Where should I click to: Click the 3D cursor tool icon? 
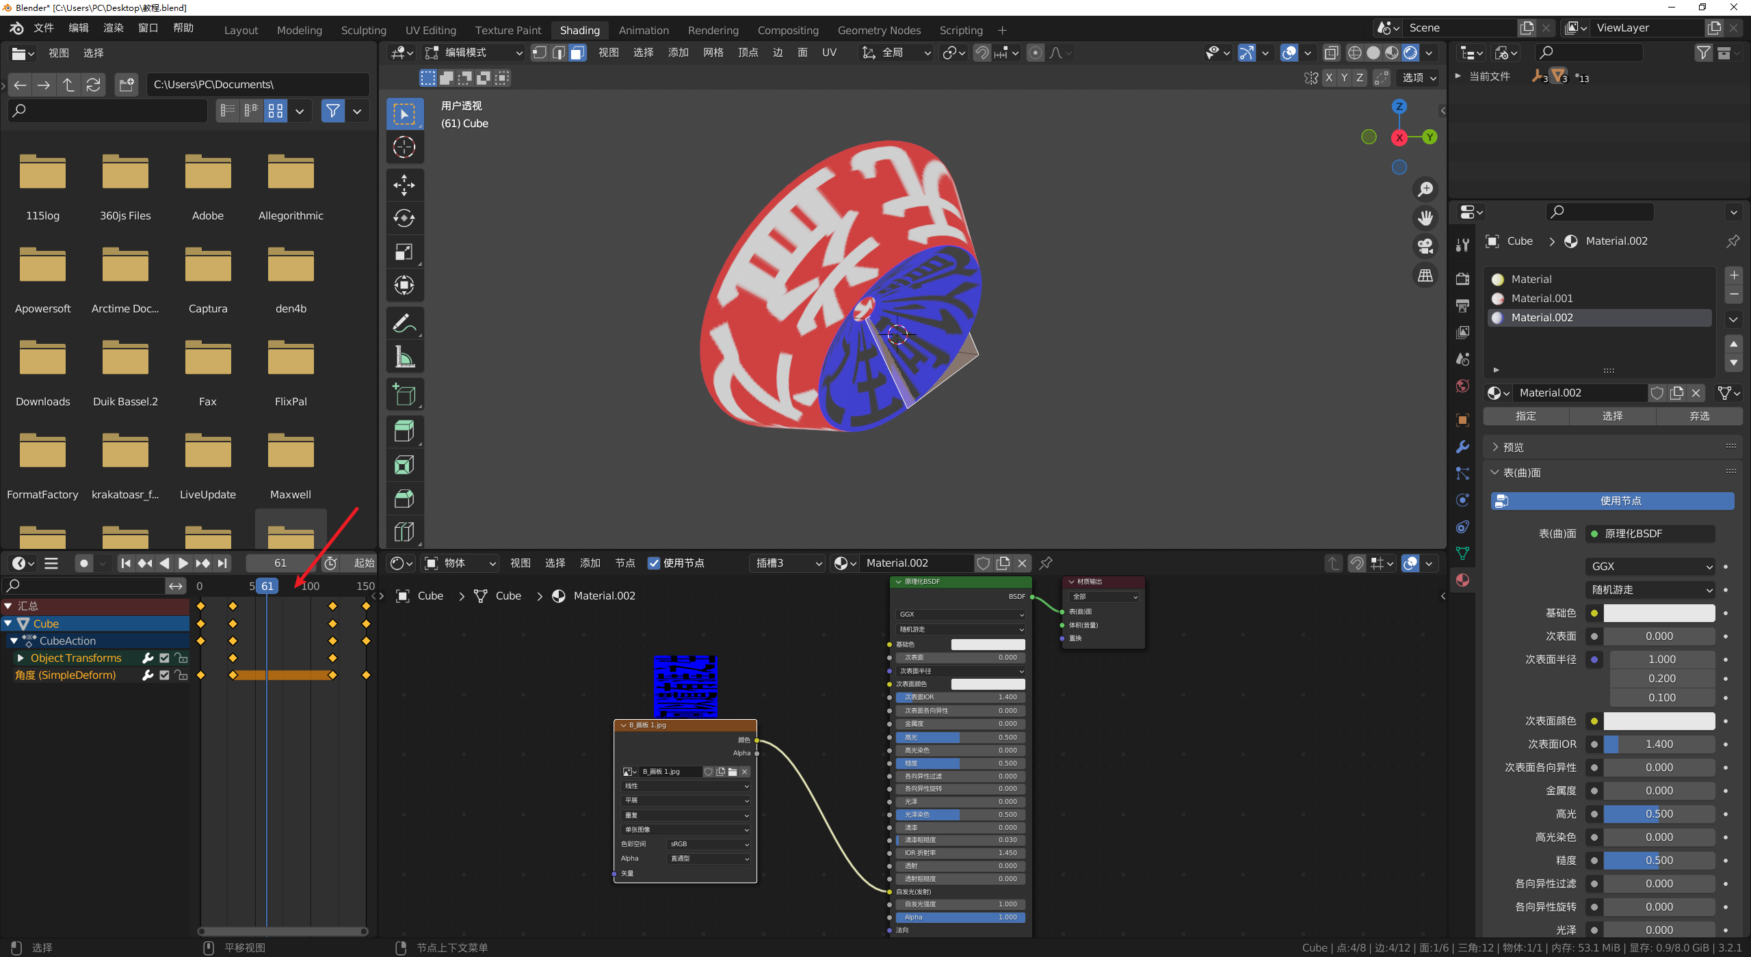point(404,147)
